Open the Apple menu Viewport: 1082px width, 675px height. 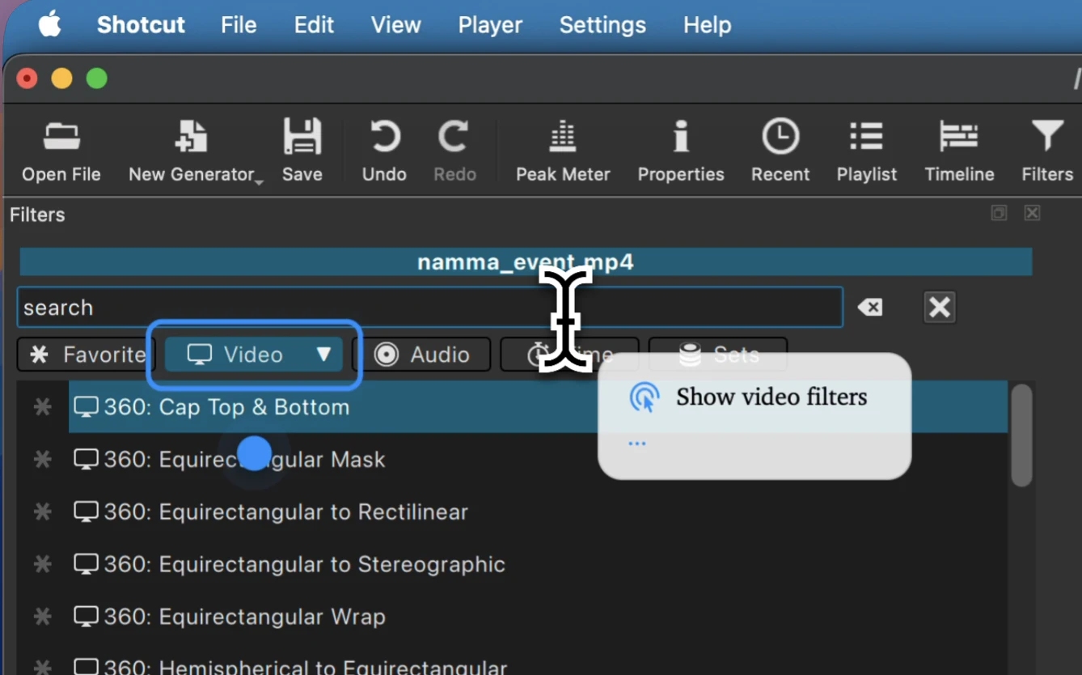pyautogui.click(x=49, y=25)
